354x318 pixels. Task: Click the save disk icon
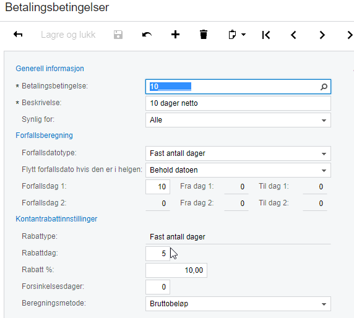[x=118, y=35]
